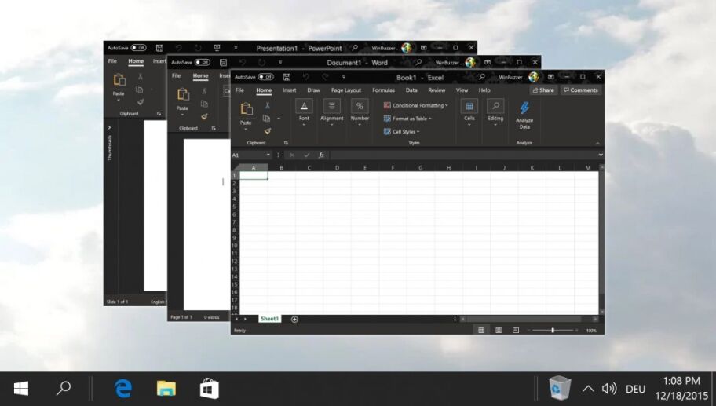The width and height of the screenshot is (716, 406).
Task: Select cell A1 in the spreadsheet
Action: (254, 175)
